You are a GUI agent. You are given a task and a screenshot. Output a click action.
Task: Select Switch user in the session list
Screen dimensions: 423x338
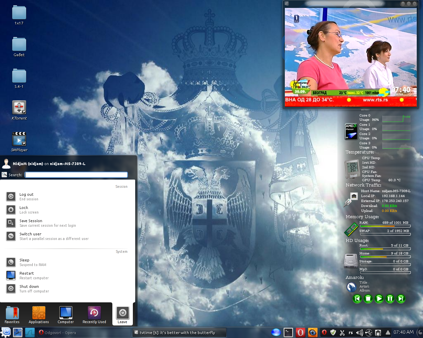68,236
